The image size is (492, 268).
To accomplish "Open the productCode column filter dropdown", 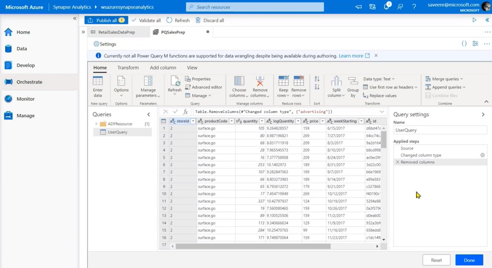I will pyautogui.click(x=232, y=121).
